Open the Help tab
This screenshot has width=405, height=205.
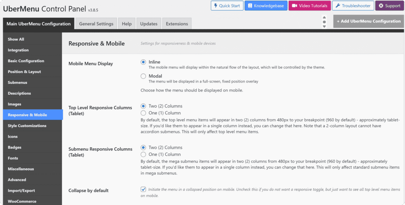click(127, 24)
